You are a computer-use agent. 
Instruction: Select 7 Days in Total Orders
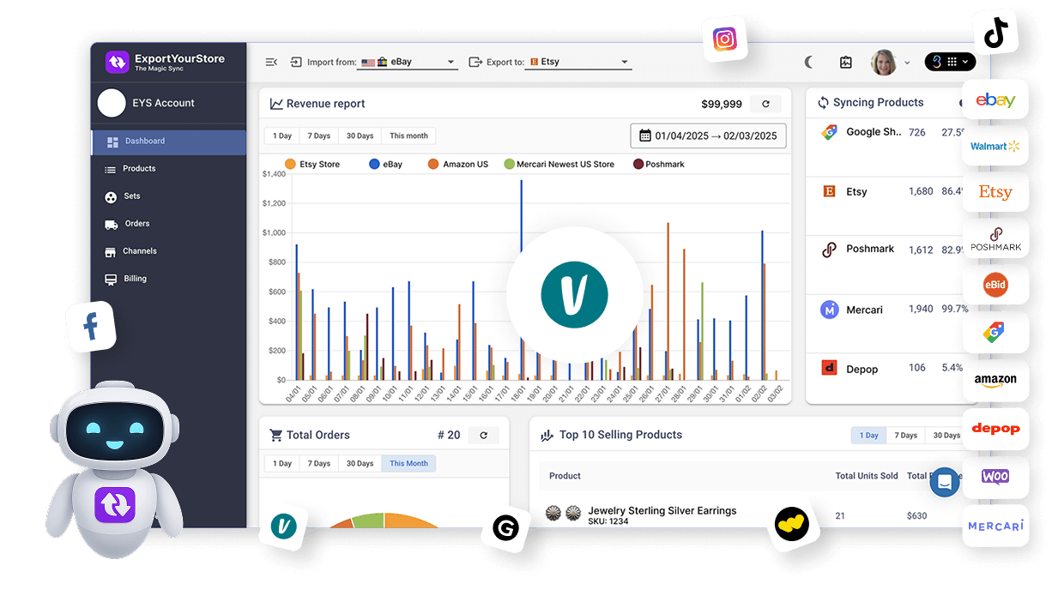[319, 464]
